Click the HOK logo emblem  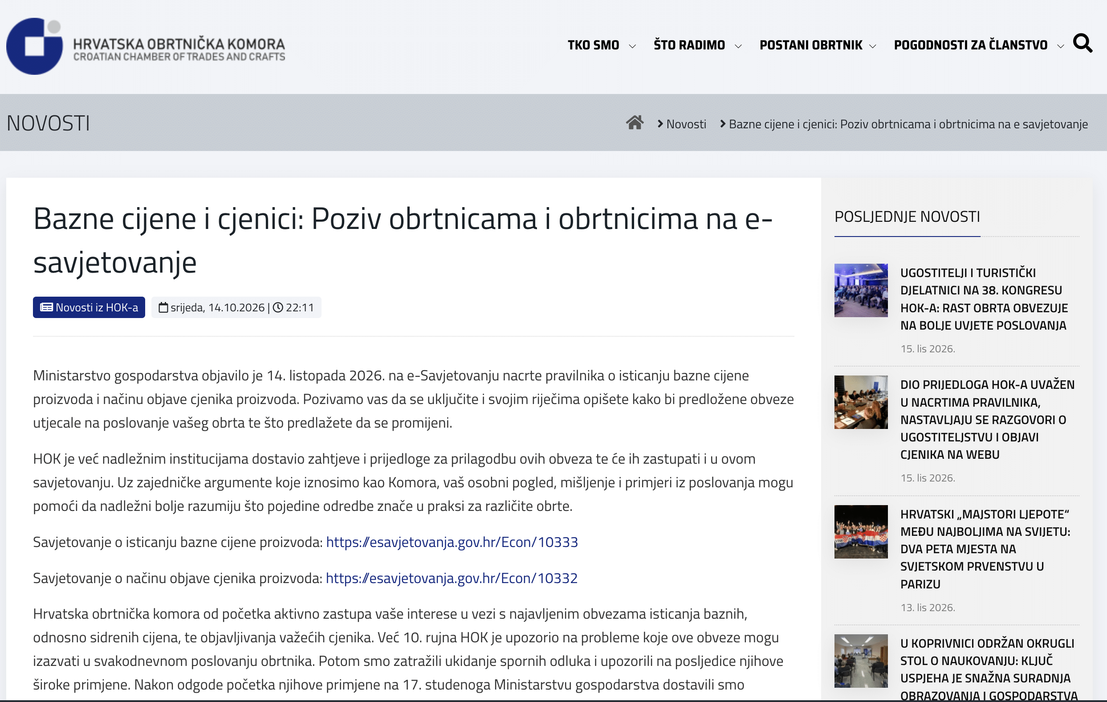(34, 46)
